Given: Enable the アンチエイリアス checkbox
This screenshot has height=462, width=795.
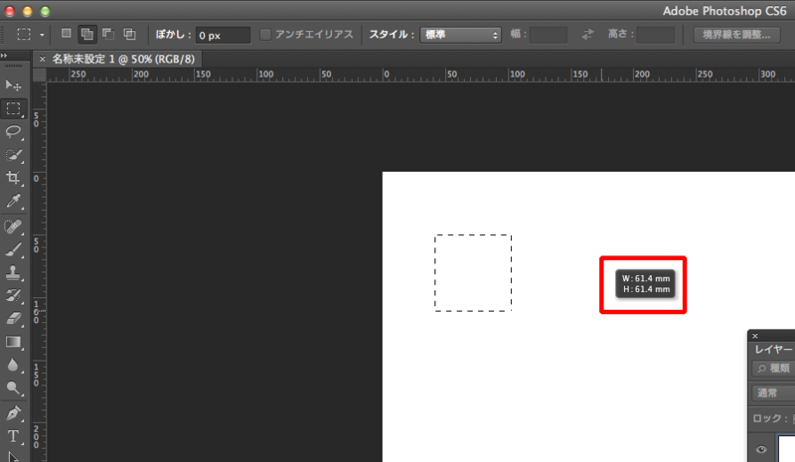Looking at the screenshot, I should (265, 34).
